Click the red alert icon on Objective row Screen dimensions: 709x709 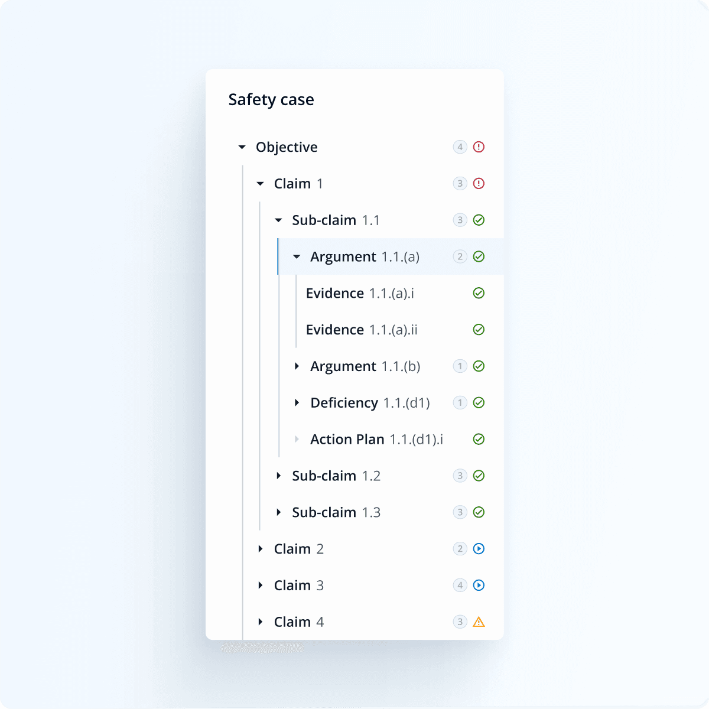coord(479,147)
